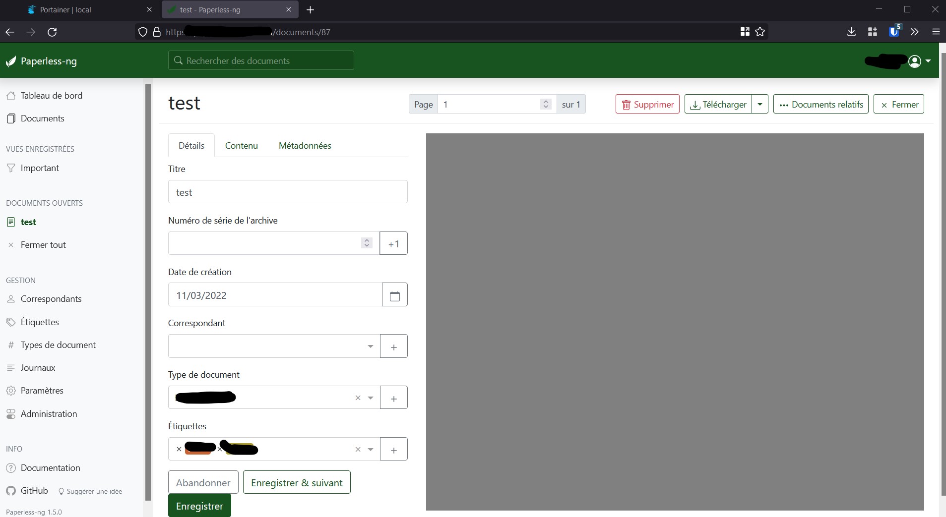946x517 pixels.
Task: Expand the Correspondant dropdown
Action: tap(369, 346)
